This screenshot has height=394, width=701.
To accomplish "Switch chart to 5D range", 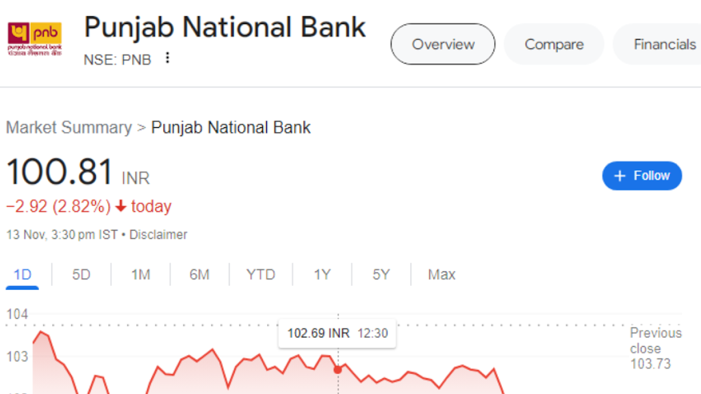I will (81, 274).
